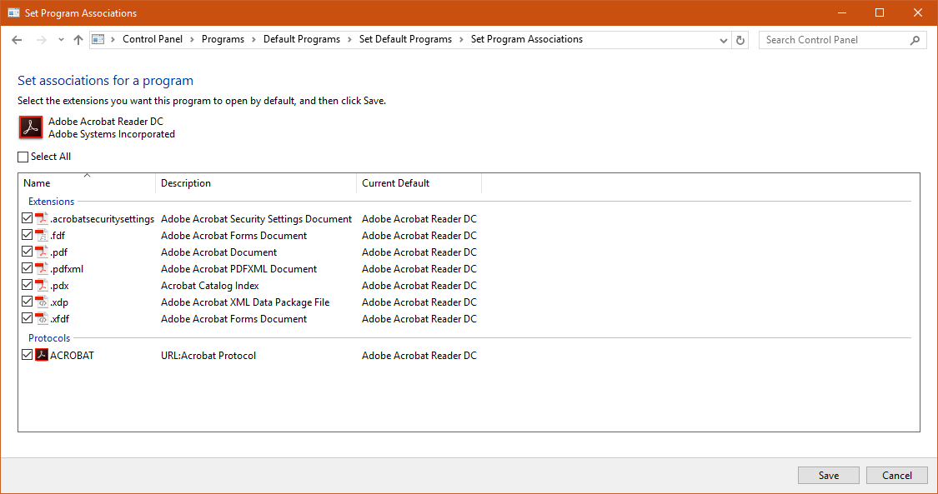Click 'Acrobat Catalog Index' description
The width and height of the screenshot is (938, 494).
210,286
